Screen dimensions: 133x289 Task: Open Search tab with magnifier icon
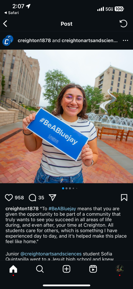[x=40, y=269]
